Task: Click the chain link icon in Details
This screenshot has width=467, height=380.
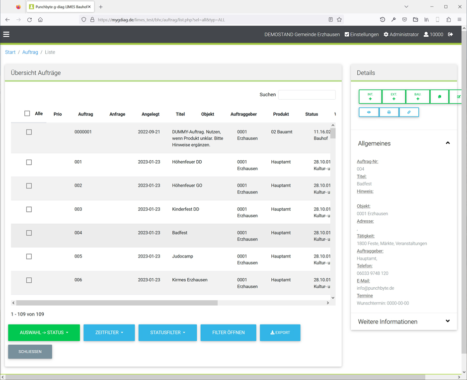Action: click(x=409, y=112)
